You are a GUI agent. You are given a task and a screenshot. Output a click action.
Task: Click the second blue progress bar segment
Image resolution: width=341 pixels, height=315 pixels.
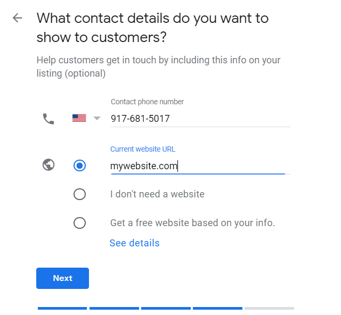(x=113, y=308)
